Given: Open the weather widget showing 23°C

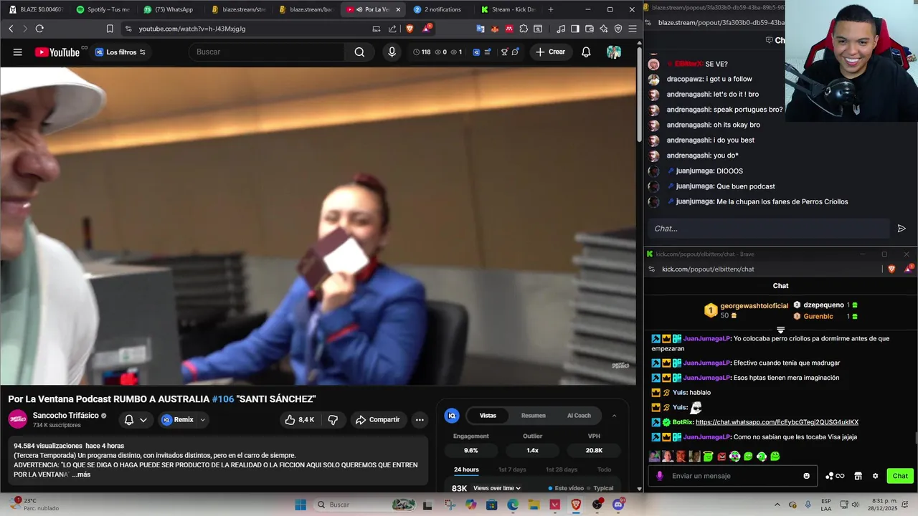Looking at the screenshot, I should [x=36, y=505].
